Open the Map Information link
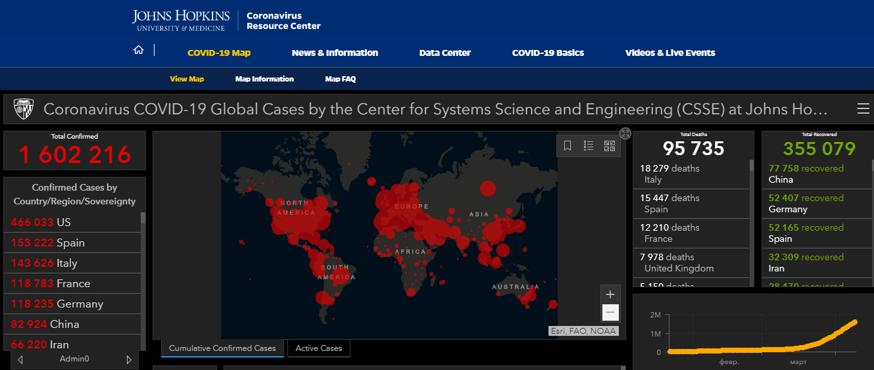 point(264,79)
